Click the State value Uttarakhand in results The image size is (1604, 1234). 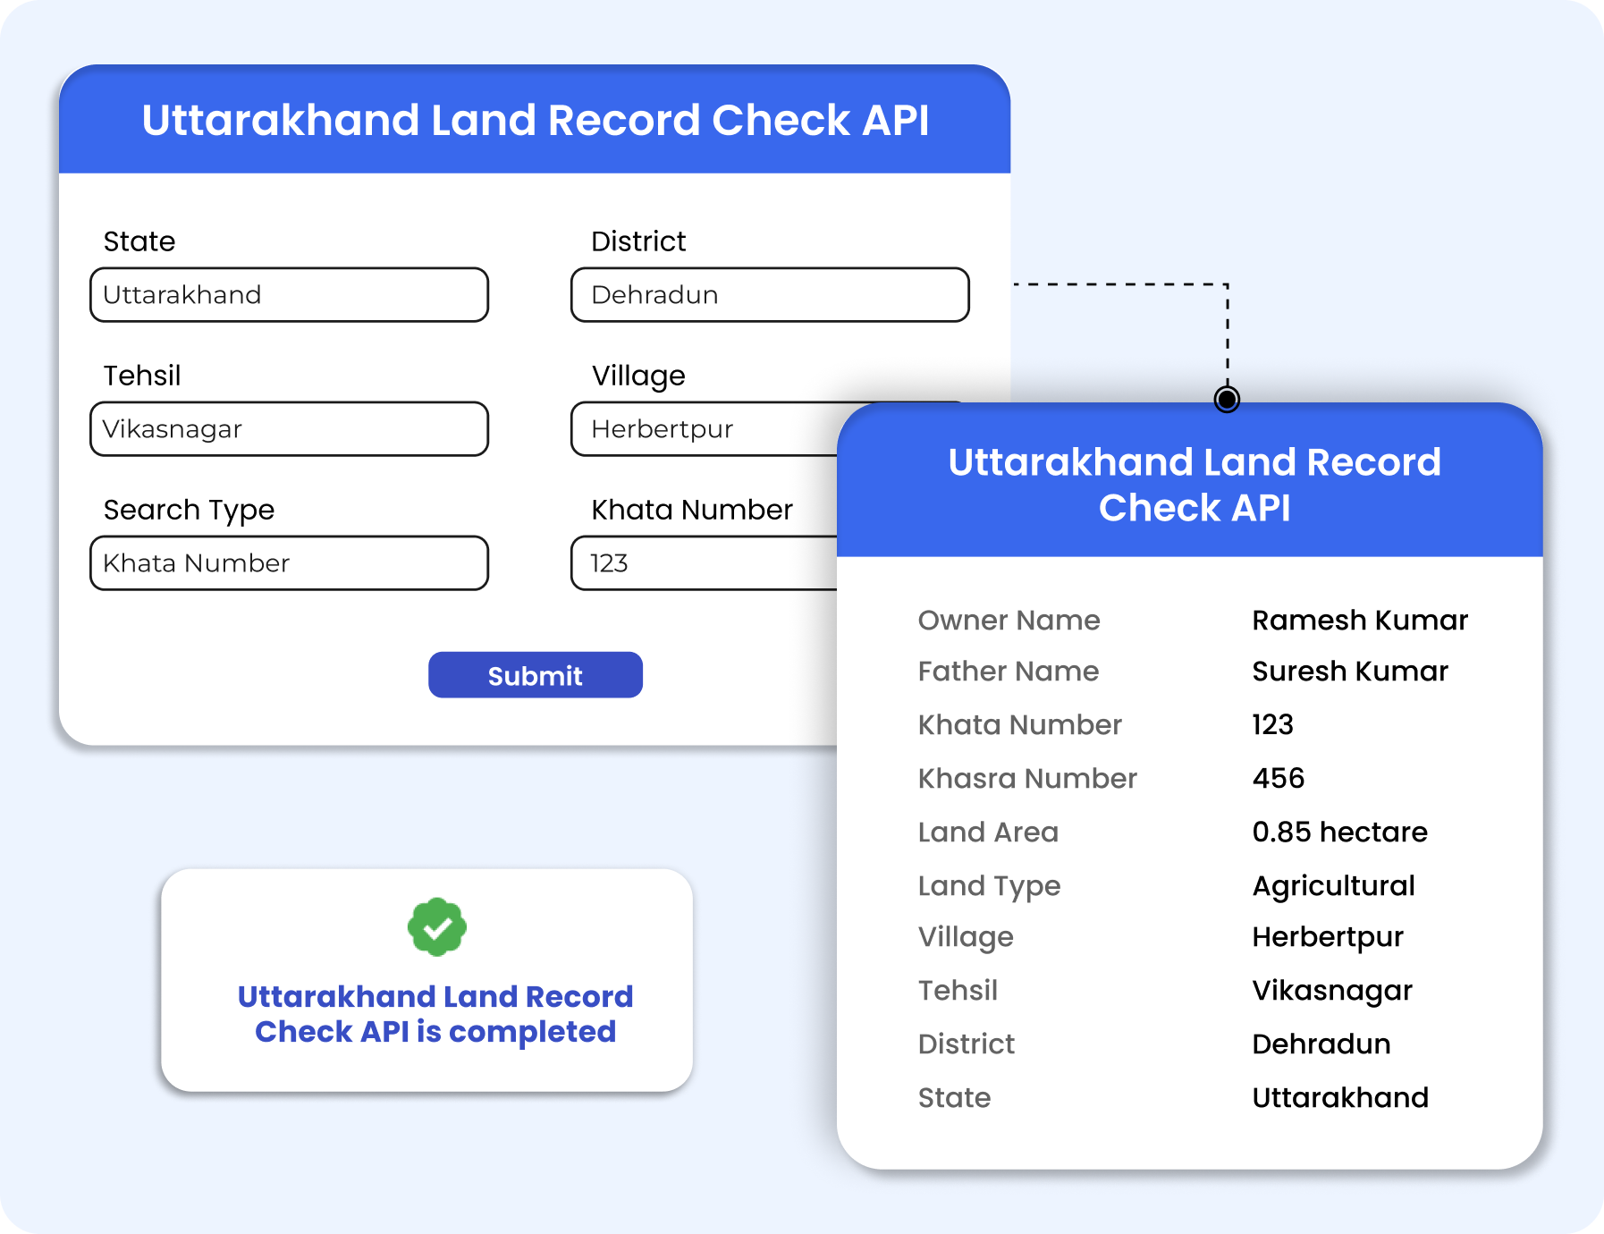pos(1339,1097)
